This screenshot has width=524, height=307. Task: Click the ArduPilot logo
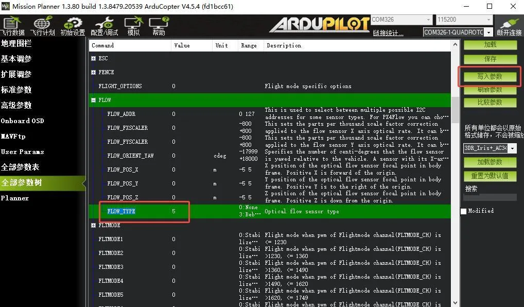320,24
